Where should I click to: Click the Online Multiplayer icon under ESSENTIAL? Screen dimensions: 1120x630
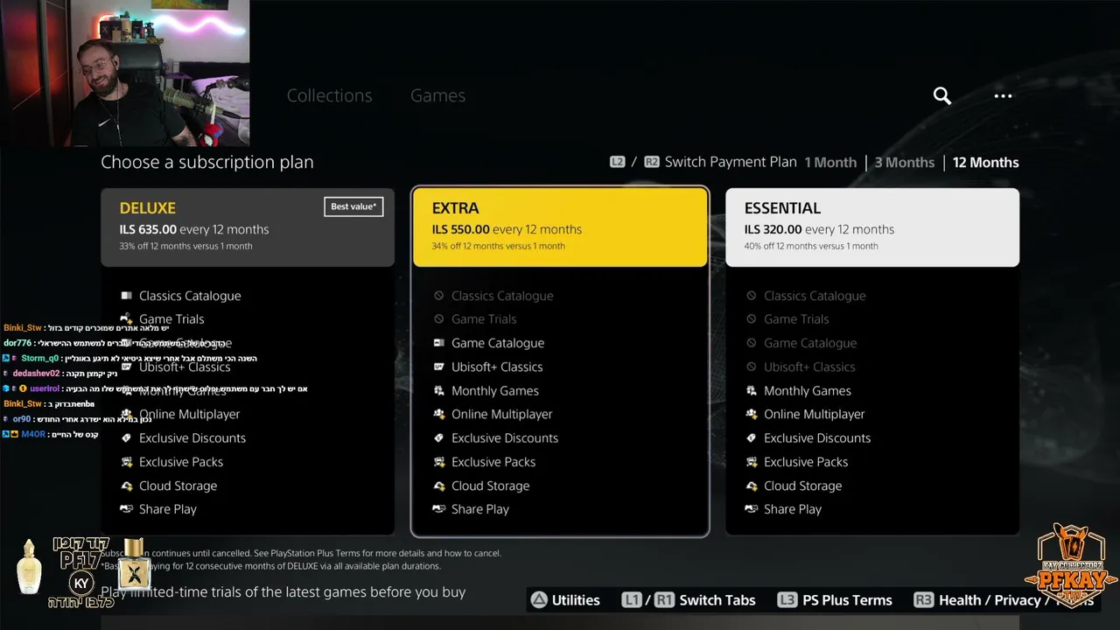point(752,414)
